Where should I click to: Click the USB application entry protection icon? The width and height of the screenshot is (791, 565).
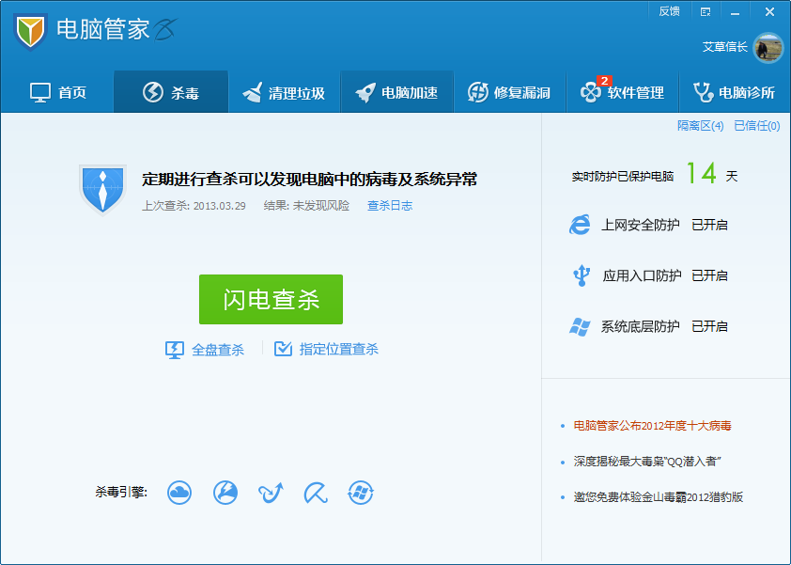point(580,275)
